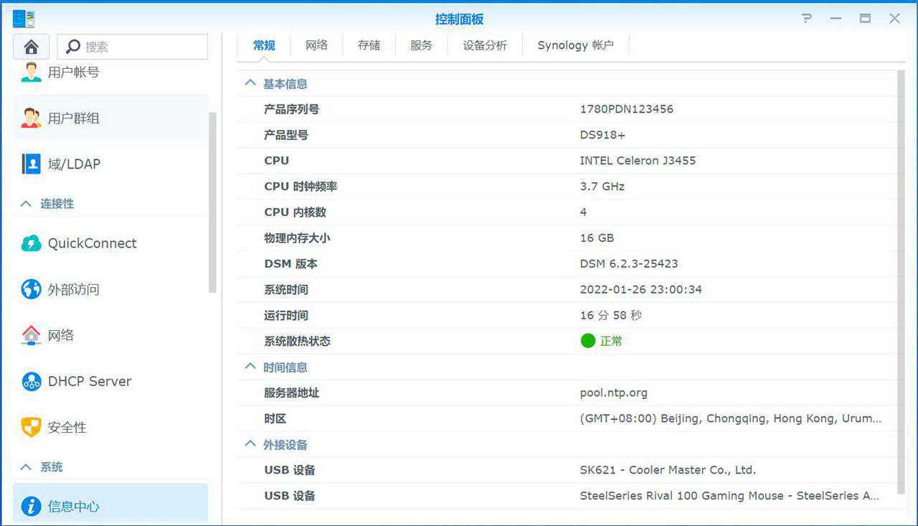The width and height of the screenshot is (918, 526).
Task: Select the DHCP Server icon
Action: [x=31, y=381]
